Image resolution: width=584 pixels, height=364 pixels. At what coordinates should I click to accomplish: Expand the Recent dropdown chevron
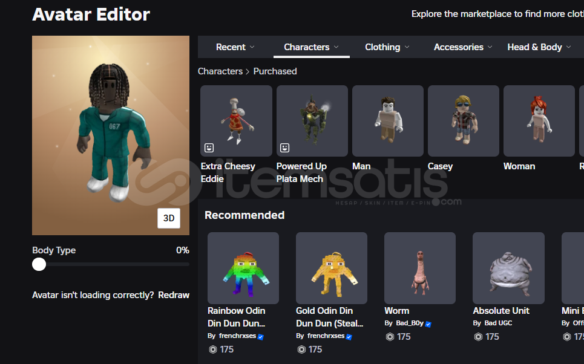252,47
